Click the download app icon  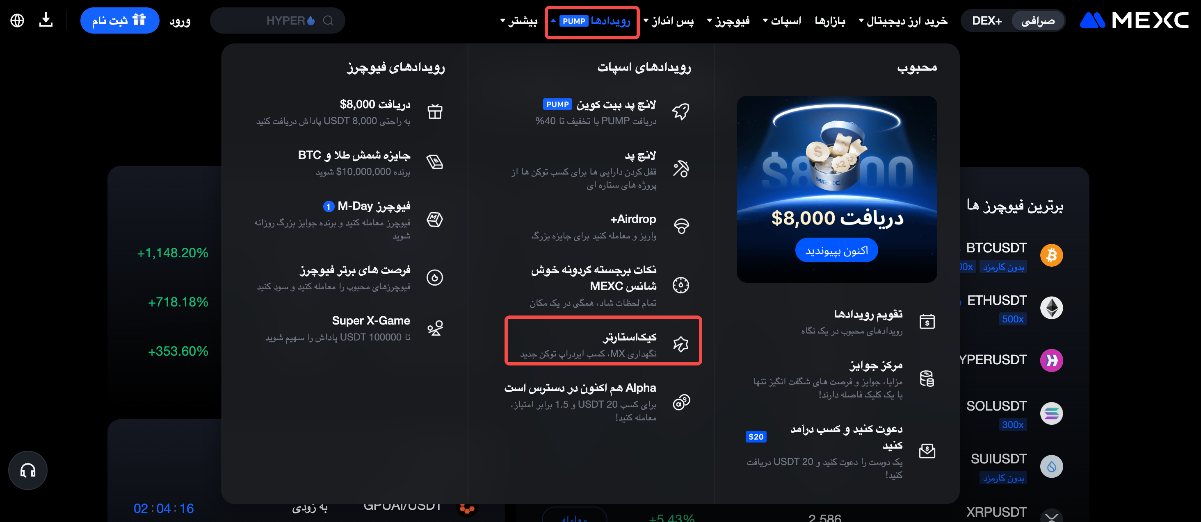[x=46, y=20]
